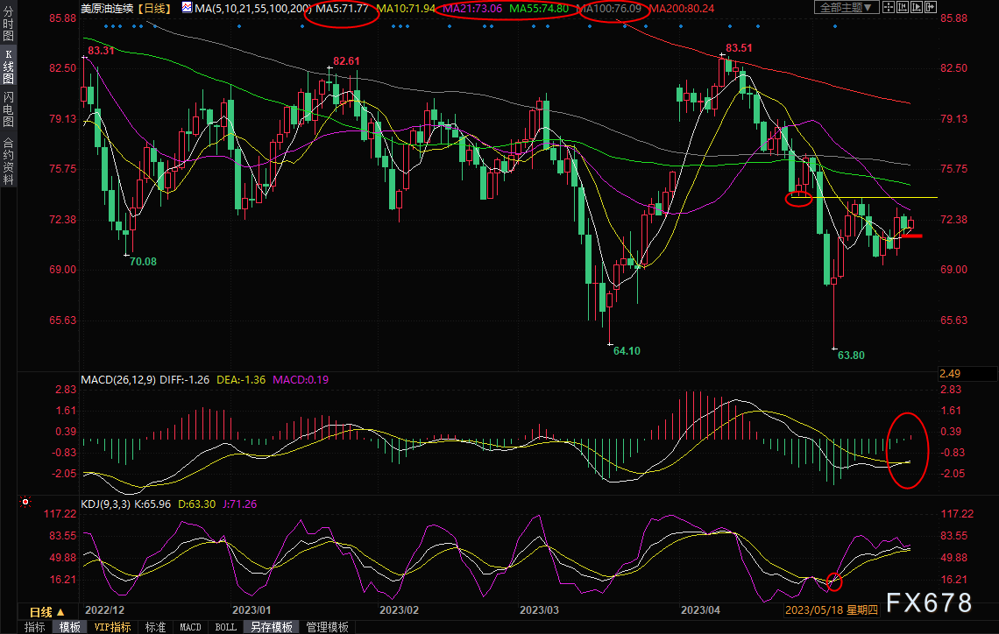Click the 70.08 low price label
The width and height of the screenshot is (999, 634).
tap(143, 262)
